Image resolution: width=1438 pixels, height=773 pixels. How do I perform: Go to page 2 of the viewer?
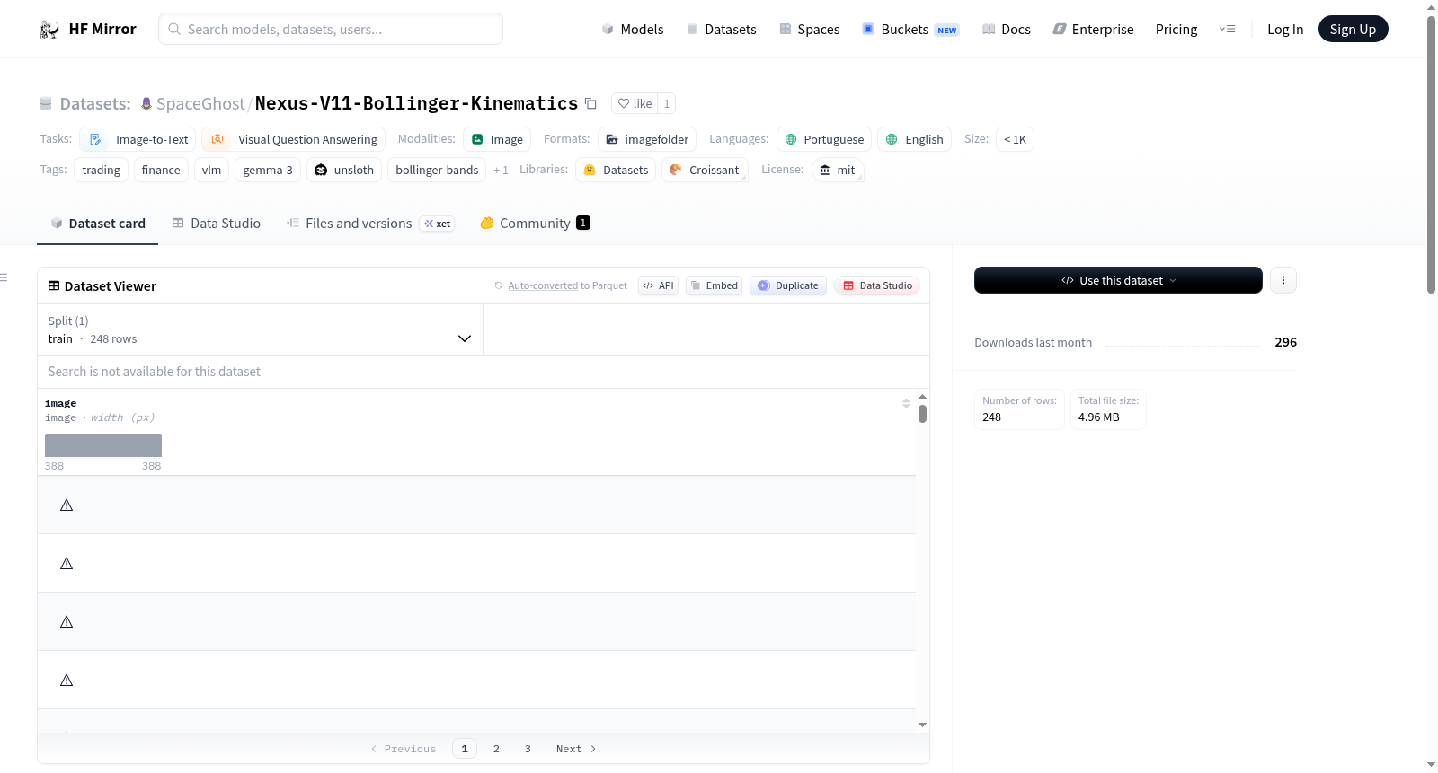496,749
